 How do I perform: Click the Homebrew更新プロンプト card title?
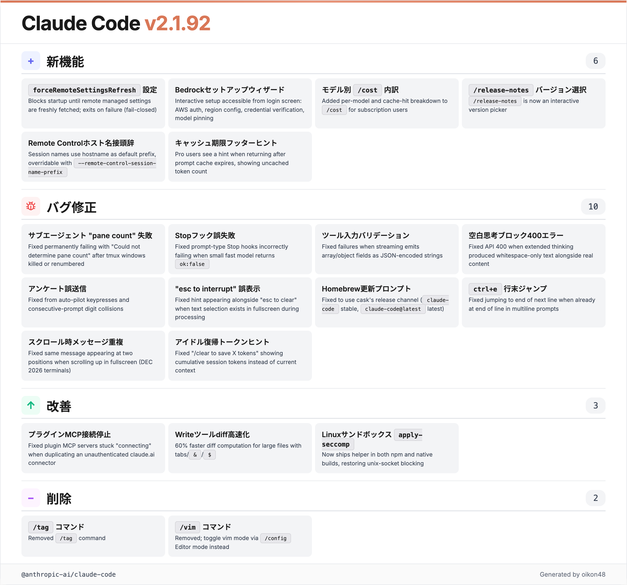366,289
